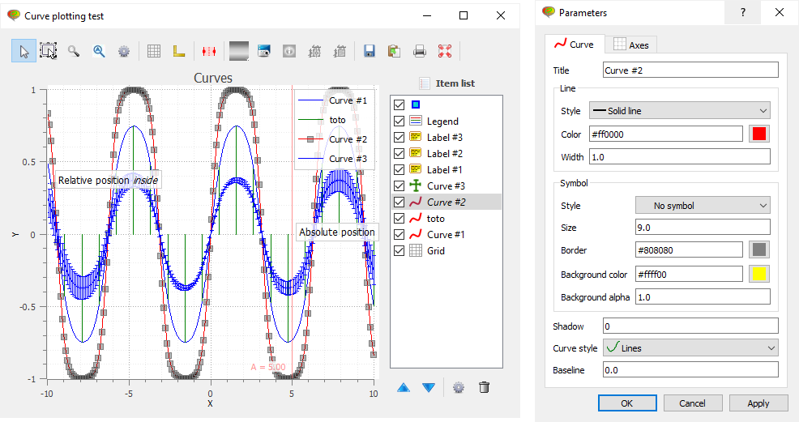The height and width of the screenshot is (422, 799).
Task: Open the Curve style dropdown showing Lines
Action: point(690,348)
